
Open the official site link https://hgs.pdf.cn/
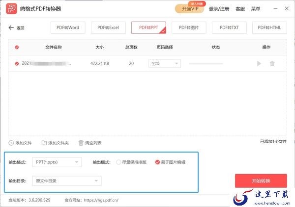[x=101, y=200]
